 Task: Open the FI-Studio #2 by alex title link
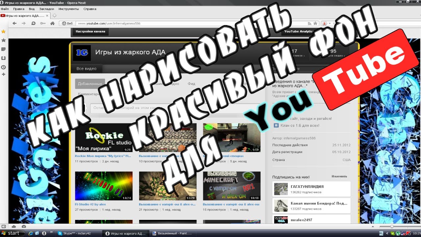[x=90, y=204]
